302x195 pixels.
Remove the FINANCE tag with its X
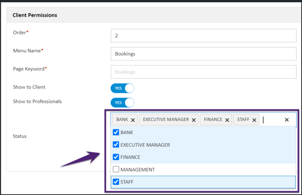coord(227,120)
